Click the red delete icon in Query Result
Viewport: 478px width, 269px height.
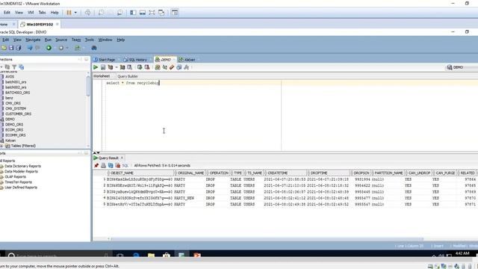118,165
